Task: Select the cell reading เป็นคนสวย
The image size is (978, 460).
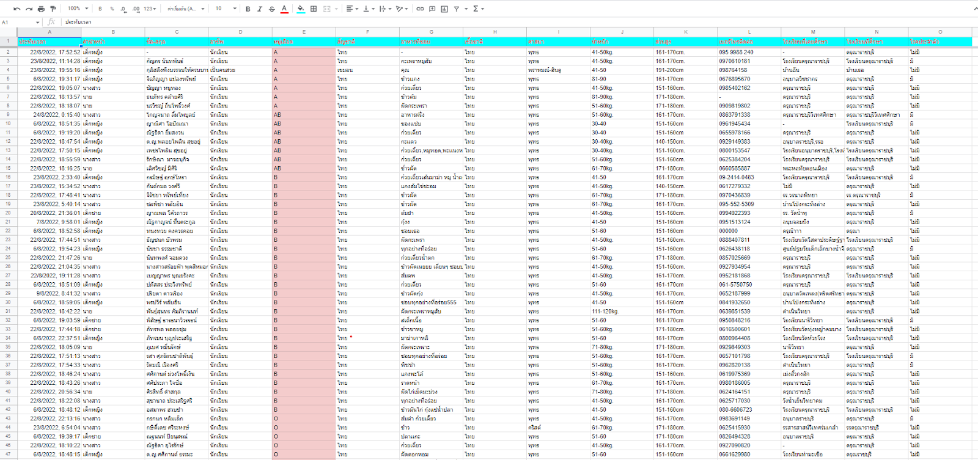Action: click(240, 70)
